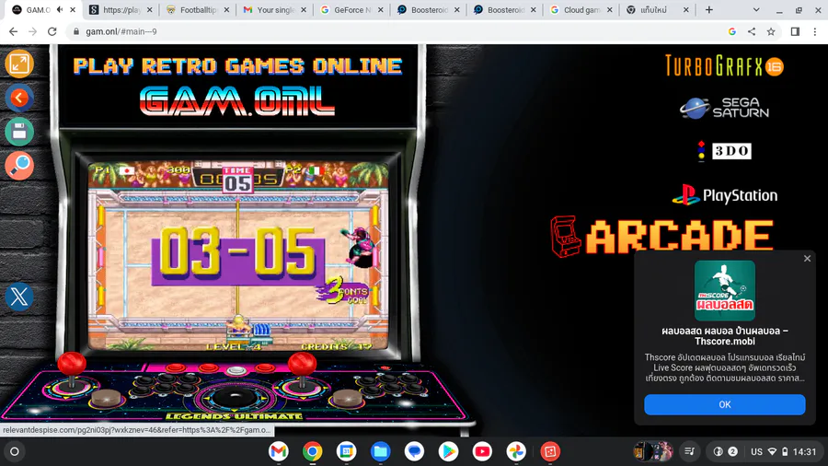Toggle the browser side panel icon
The image size is (828, 466).
tap(795, 31)
